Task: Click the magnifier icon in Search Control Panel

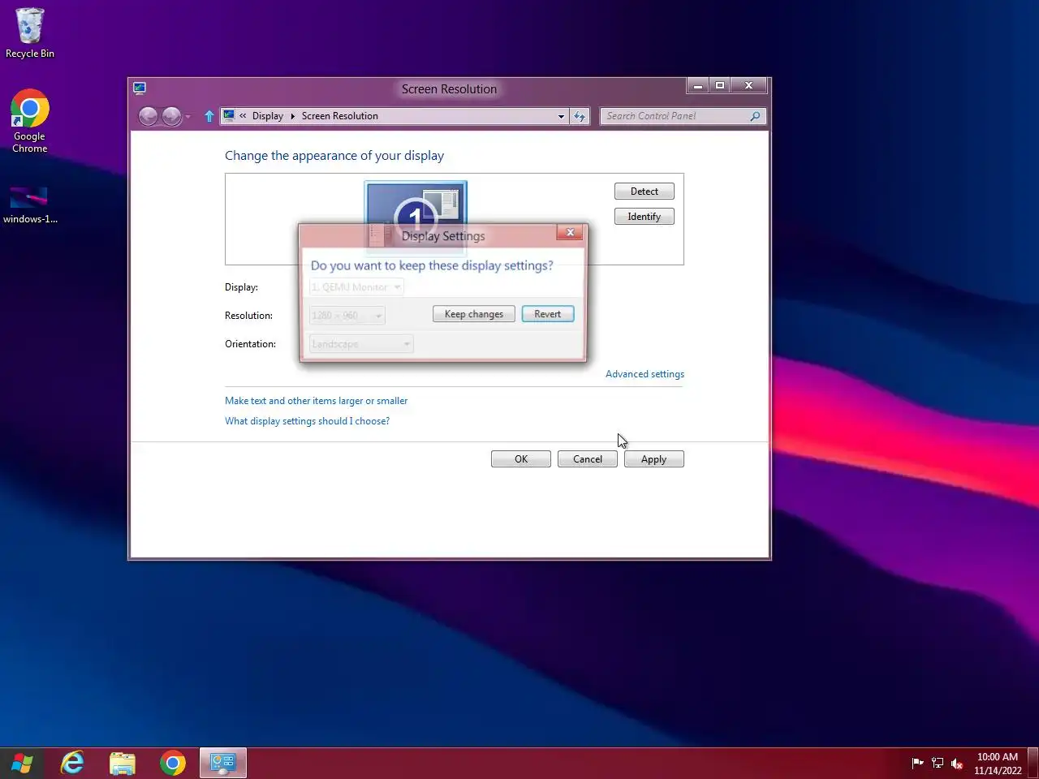Action: pos(755,116)
